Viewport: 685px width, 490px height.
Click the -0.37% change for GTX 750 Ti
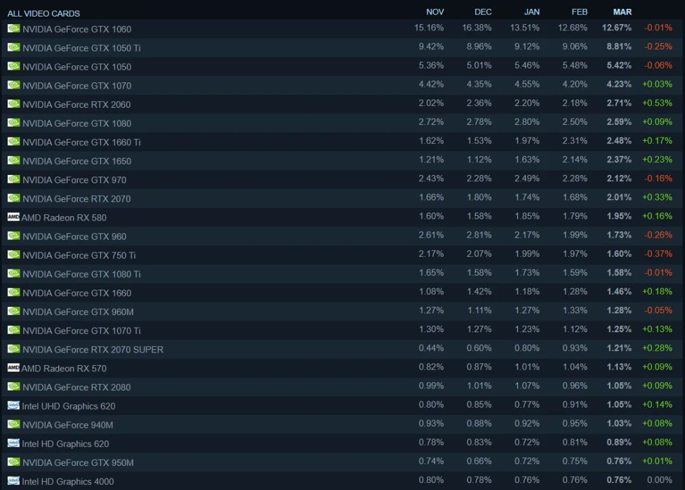point(658,254)
